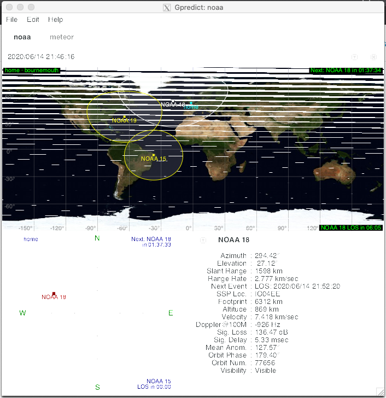Click the Altitude value 869 km
This screenshot has width=386, height=398.
[x=267, y=309]
